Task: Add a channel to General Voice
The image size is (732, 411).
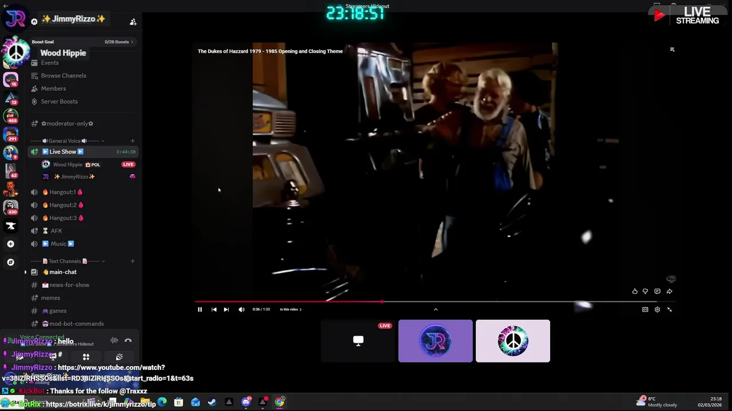Action: coord(132,141)
